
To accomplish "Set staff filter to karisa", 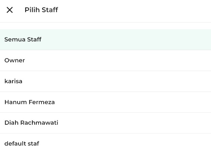I will click(13, 81).
